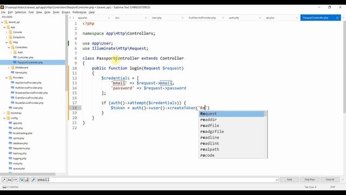This screenshot has width=346, height=195.
Task: Click unsaved dot on PassportController.php tab
Action: 337,18
